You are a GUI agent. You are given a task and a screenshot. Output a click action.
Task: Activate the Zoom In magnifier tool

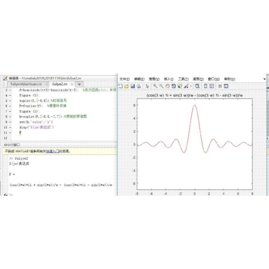pos(155,86)
